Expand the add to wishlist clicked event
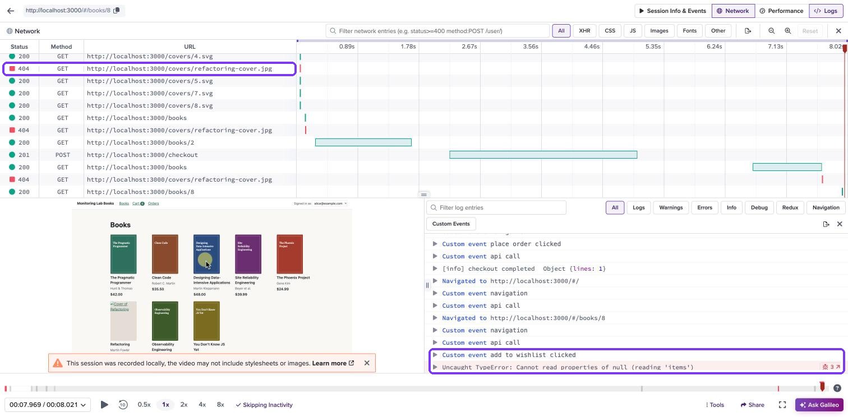848x417 pixels. (x=435, y=355)
